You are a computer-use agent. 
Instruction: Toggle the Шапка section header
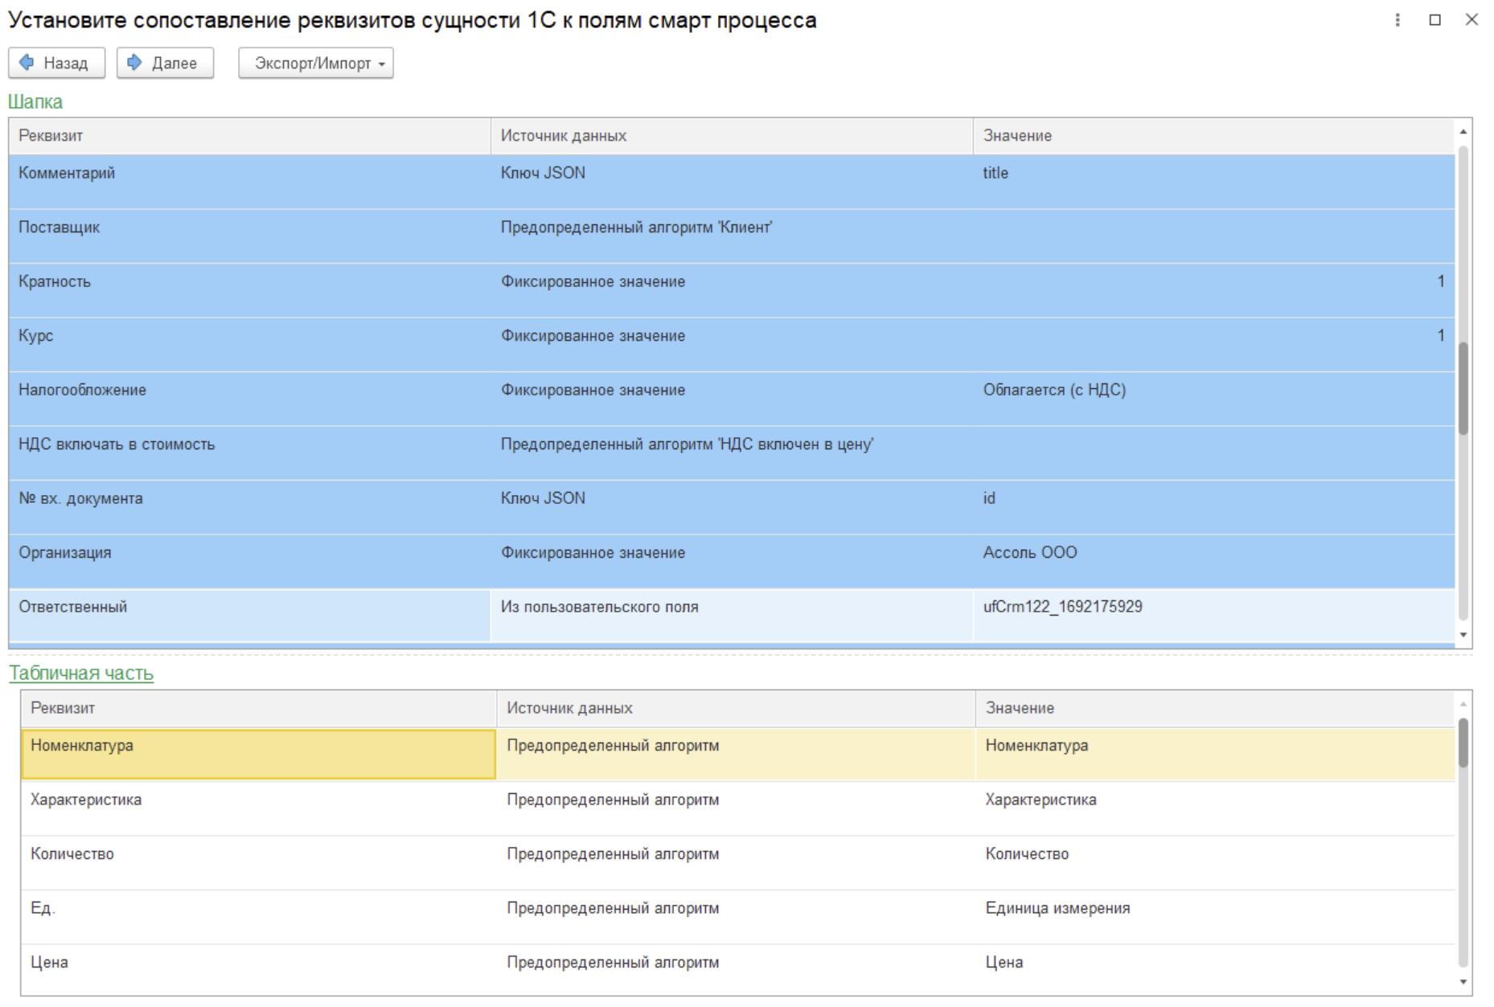(x=35, y=102)
